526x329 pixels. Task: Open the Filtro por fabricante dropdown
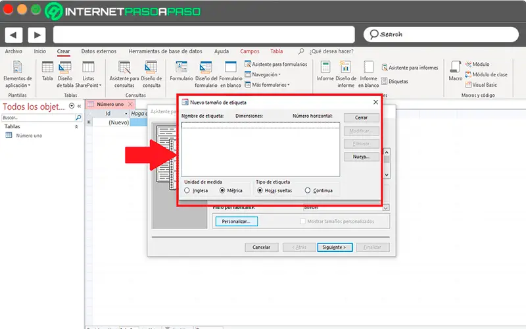[386, 208]
